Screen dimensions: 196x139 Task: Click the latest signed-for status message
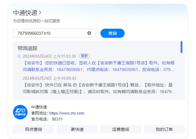tap(99, 66)
